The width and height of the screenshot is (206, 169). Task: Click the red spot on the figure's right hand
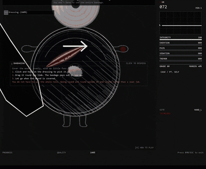pos(123,49)
